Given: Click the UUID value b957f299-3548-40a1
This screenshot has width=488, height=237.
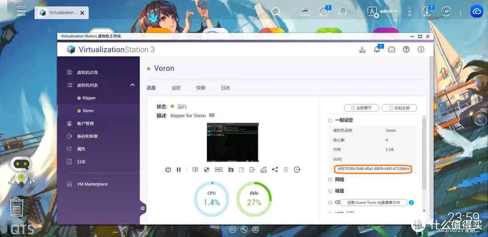Looking at the screenshot, I should click(x=373, y=169).
